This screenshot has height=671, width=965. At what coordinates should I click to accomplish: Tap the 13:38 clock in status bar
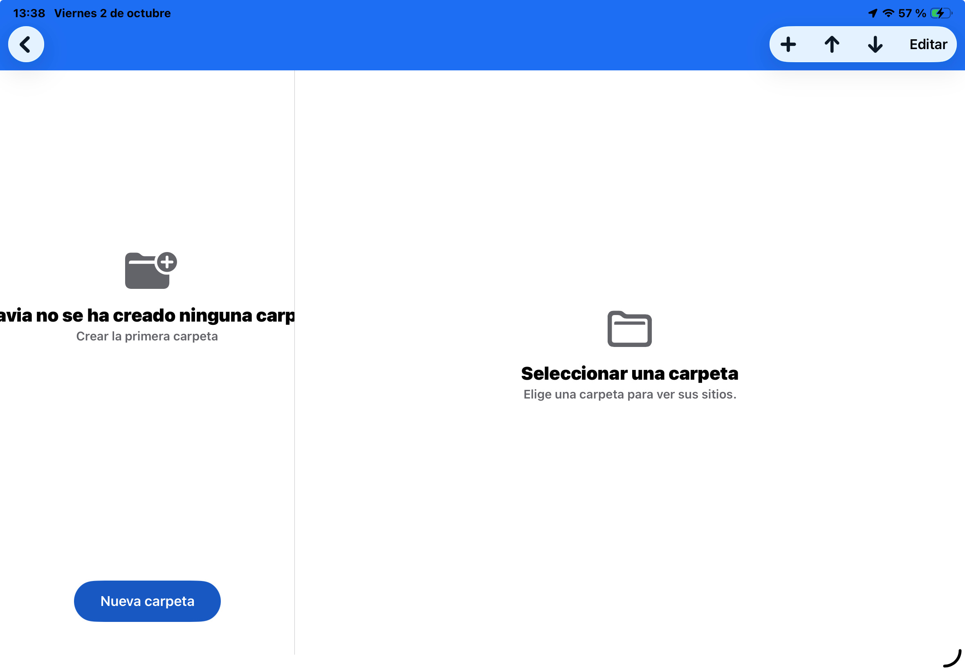coord(29,14)
